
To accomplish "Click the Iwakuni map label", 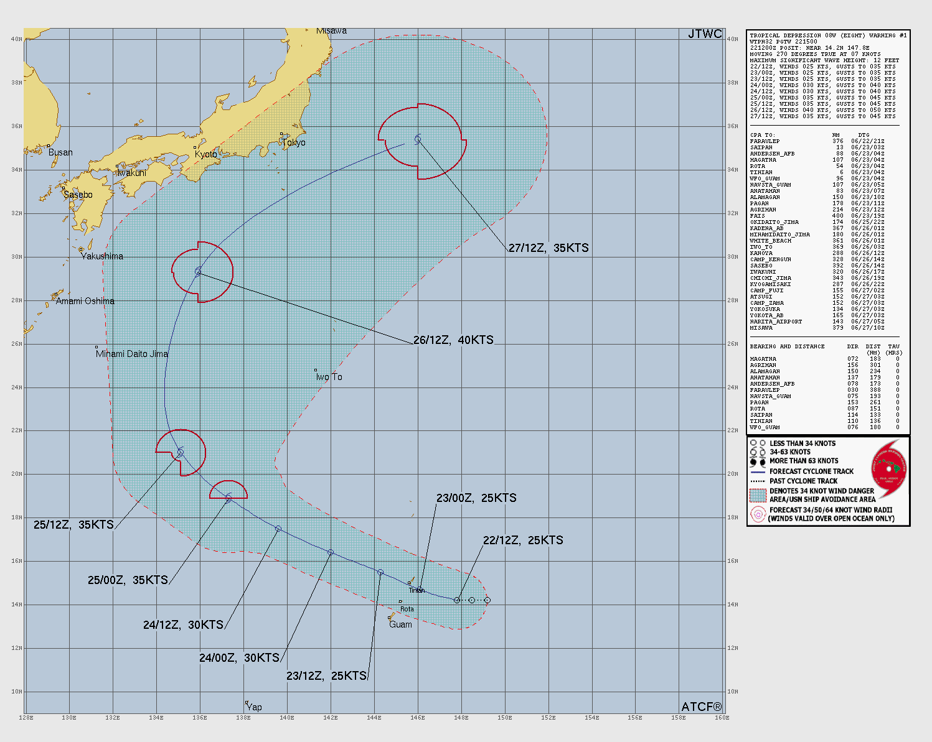I will click(131, 173).
